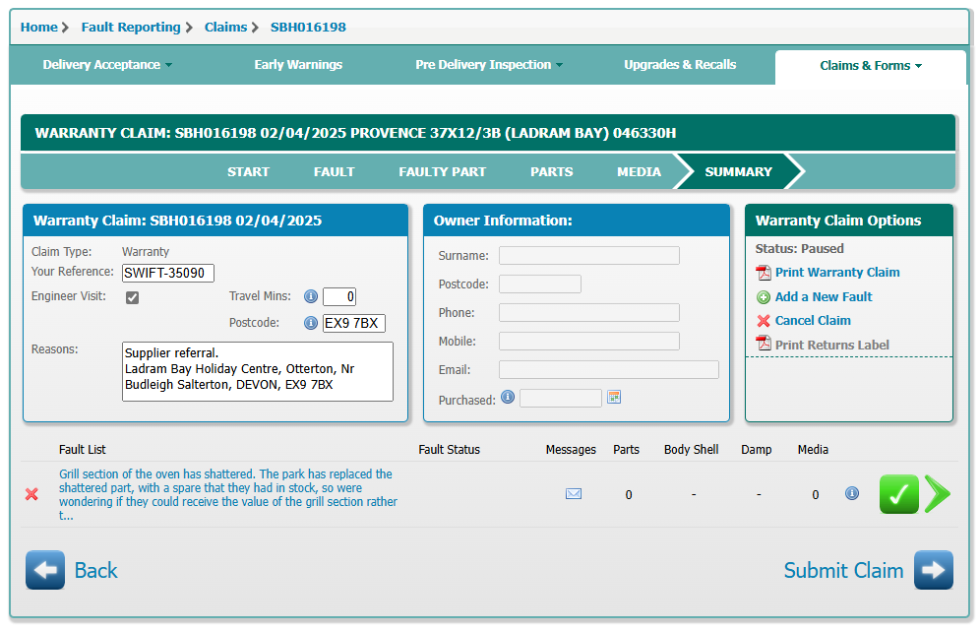Image resolution: width=980 pixels, height=631 pixels.
Task: Click info icon next to Purchased label
Action: point(508,398)
